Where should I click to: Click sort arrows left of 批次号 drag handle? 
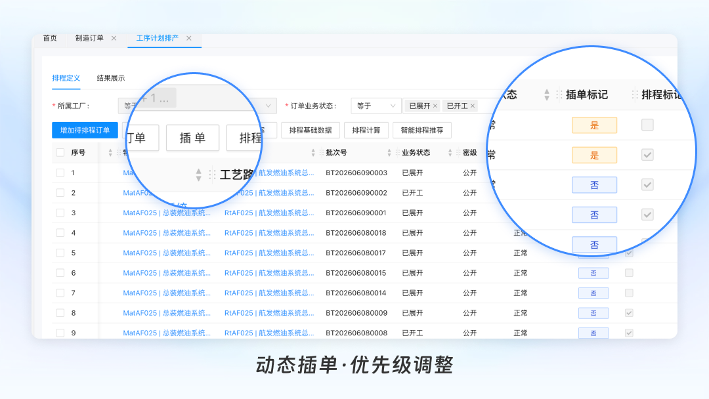[x=313, y=153]
